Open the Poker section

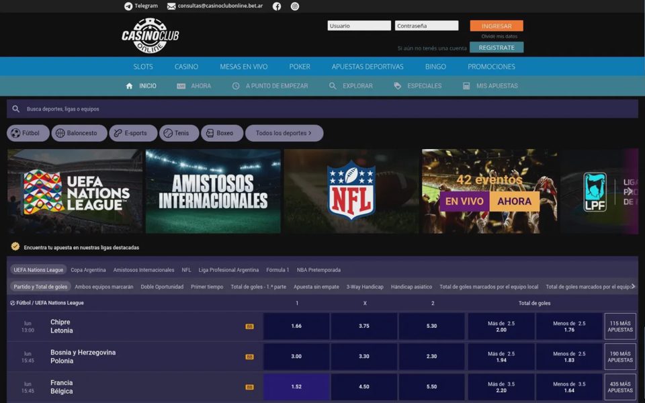click(300, 66)
